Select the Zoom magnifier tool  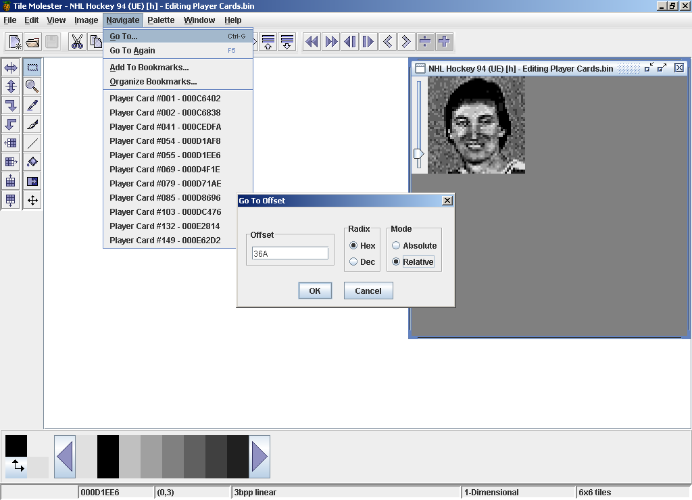pyautogui.click(x=32, y=86)
